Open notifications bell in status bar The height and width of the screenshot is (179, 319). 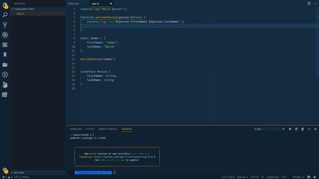click(x=315, y=177)
